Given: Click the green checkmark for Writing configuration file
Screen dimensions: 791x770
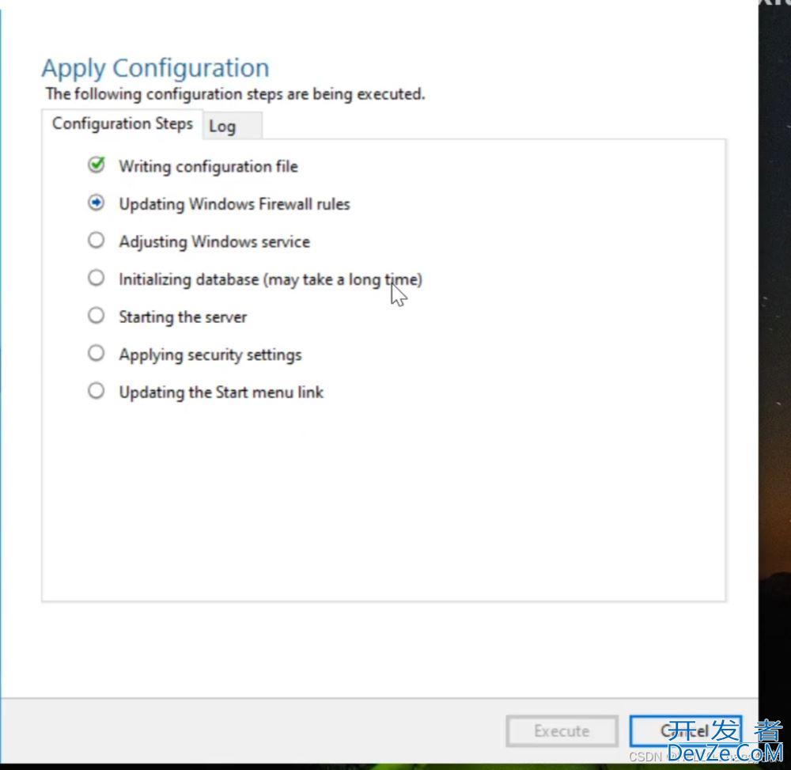Looking at the screenshot, I should [97, 165].
